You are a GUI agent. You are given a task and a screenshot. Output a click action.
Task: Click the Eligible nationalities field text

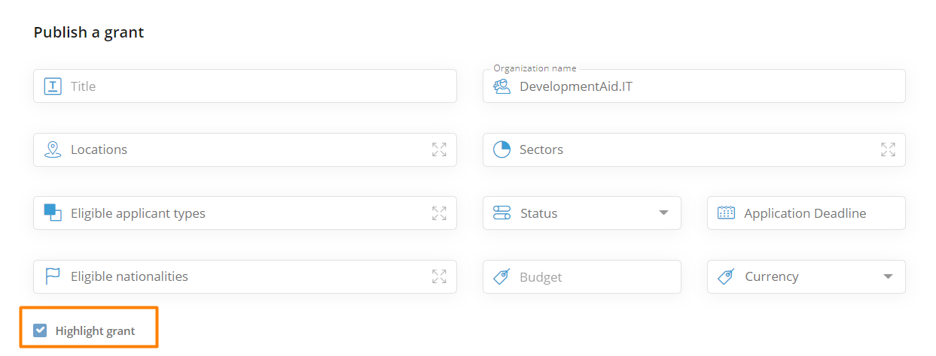130,276
